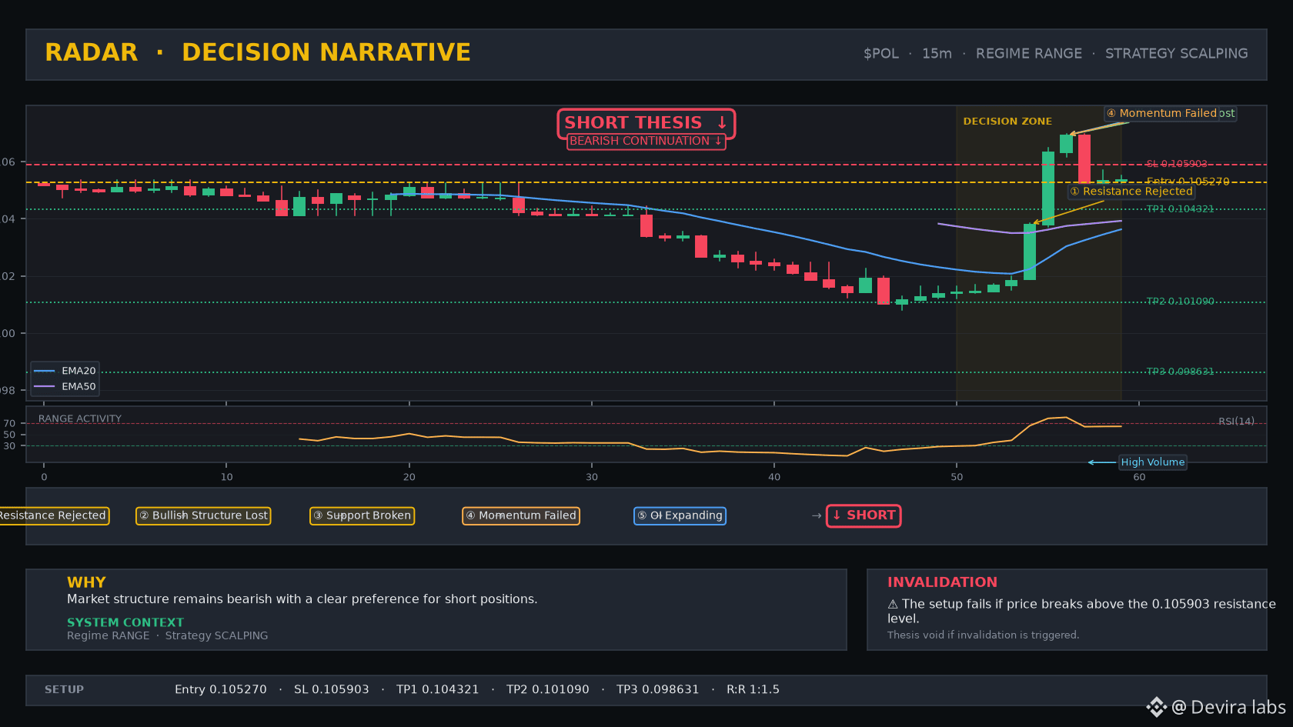
Task: Click the Momentum Failed chart annotation
Action: [1162, 113]
